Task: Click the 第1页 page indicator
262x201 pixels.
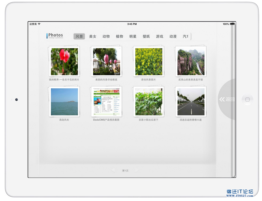Action: click(125, 171)
